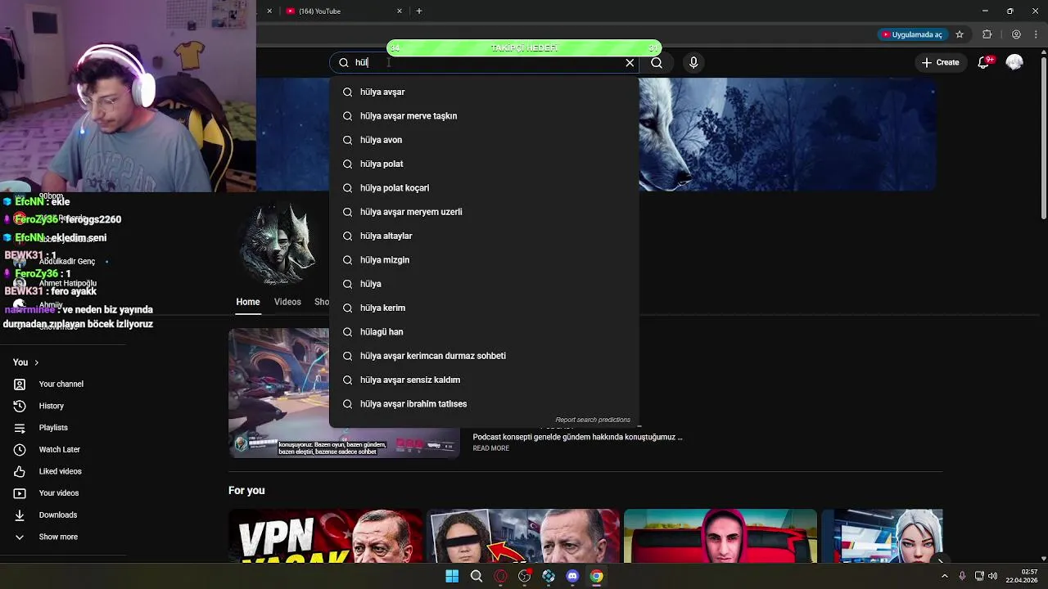Open the account avatar menu
The image size is (1048, 589).
1014,62
